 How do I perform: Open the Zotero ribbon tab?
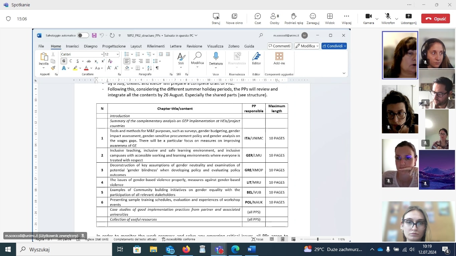tap(234, 46)
